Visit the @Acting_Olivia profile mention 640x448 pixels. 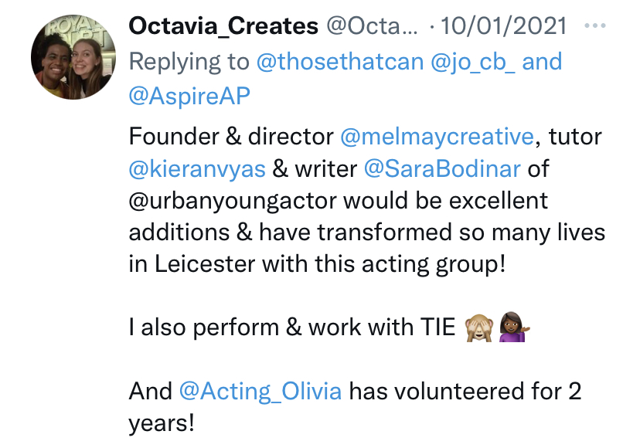(260, 391)
